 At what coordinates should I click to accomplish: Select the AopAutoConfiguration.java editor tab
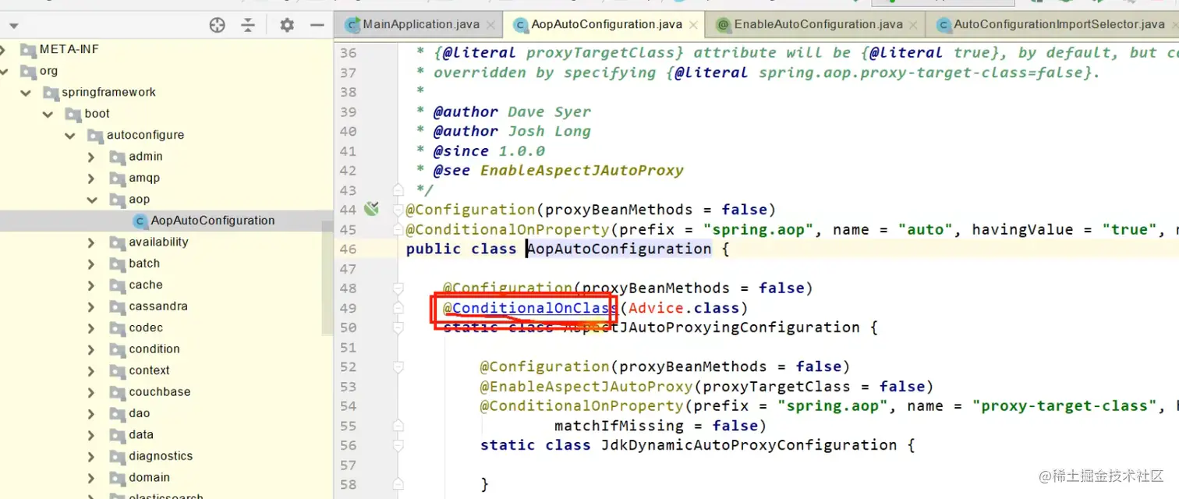click(603, 25)
